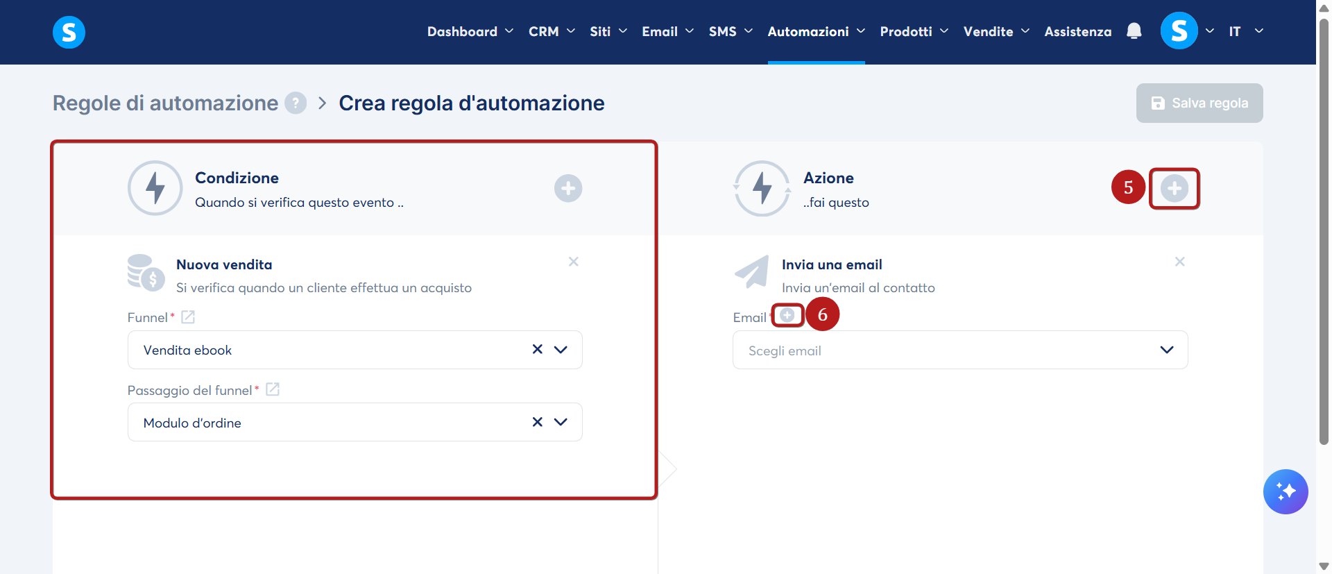The width and height of the screenshot is (1332, 574).
Task: Add a new condition with plus icon
Action: tap(567, 188)
